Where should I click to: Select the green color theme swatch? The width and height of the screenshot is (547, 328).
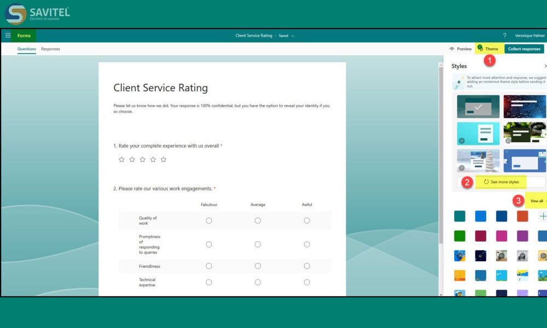[x=459, y=236]
